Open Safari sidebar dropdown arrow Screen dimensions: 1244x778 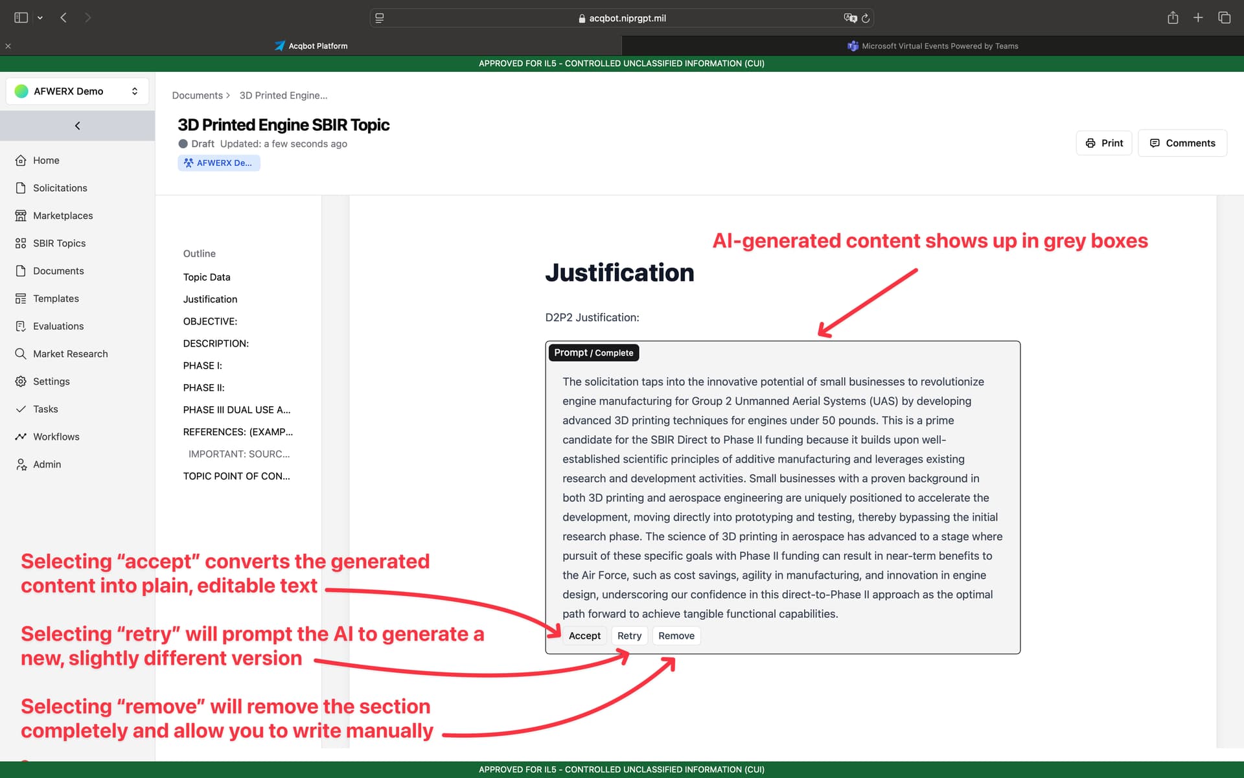(40, 17)
